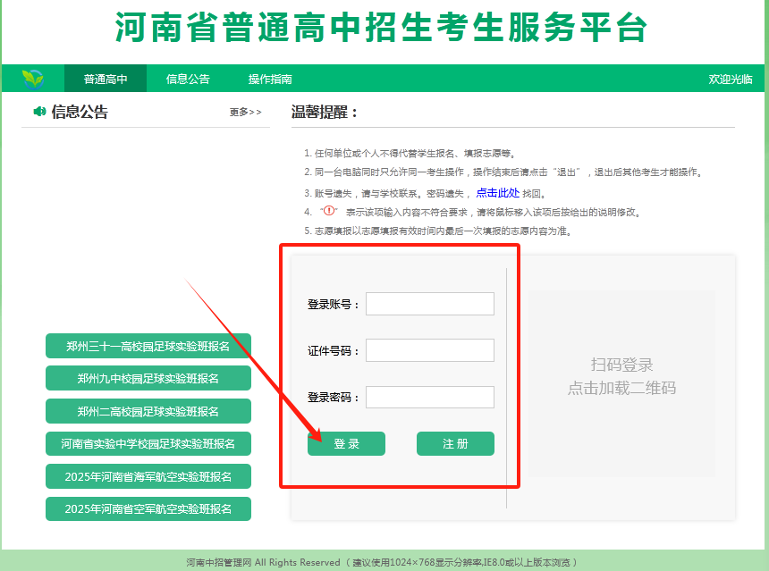Click the 温馨提醒 heading
The height and width of the screenshot is (571, 769).
click(x=325, y=112)
